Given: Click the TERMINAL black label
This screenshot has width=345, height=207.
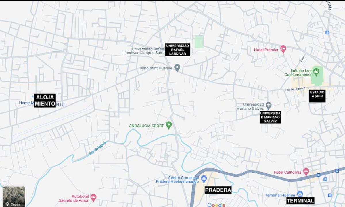Looking at the screenshot, I should (300, 201).
